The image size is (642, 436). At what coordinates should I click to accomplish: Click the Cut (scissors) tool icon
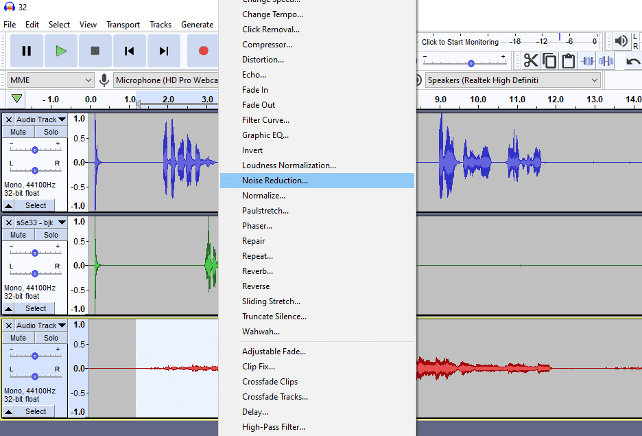[x=532, y=60]
